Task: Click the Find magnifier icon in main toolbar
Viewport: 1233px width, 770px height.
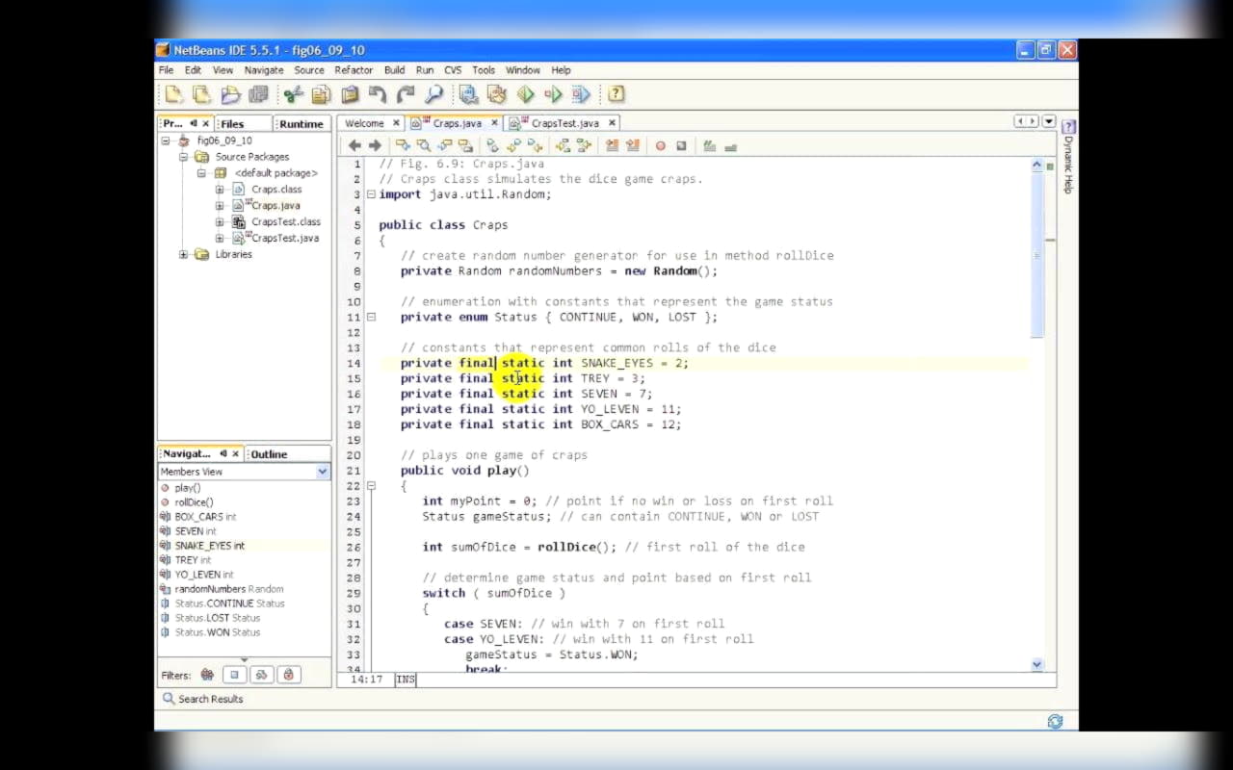Action: [434, 94]
